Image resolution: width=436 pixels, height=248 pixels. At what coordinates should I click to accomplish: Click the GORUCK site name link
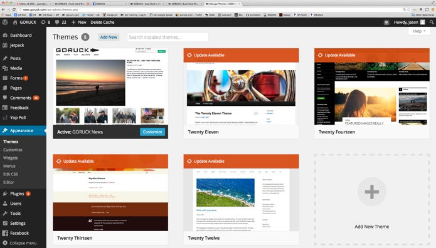click(x=28, y=22)
